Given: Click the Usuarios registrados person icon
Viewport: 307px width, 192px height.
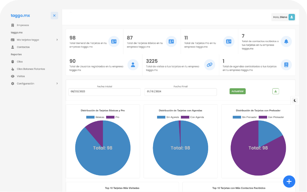Looking at the screenshot, I should click(x=133, y=65).
